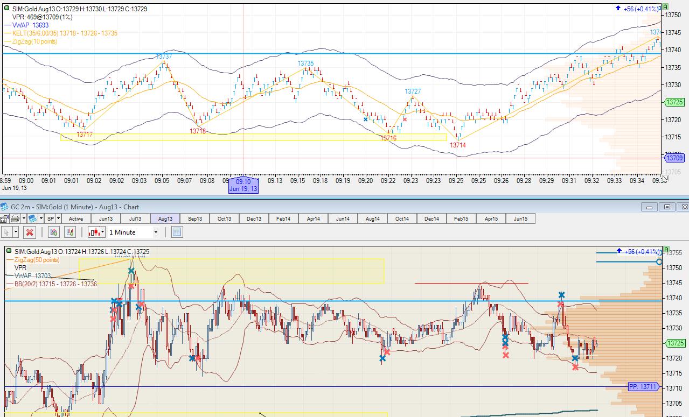Click the candlestick chart type icon

pyautogui.click(x=94, y=232)
